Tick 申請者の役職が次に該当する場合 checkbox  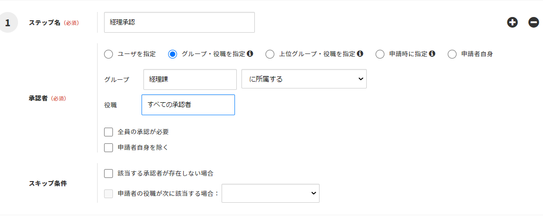pos(109,194)
